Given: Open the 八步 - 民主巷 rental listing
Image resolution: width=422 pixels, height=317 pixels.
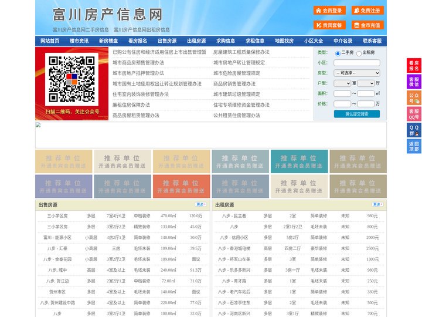Looking at the screenshot, I should click(x=234, y=215).
